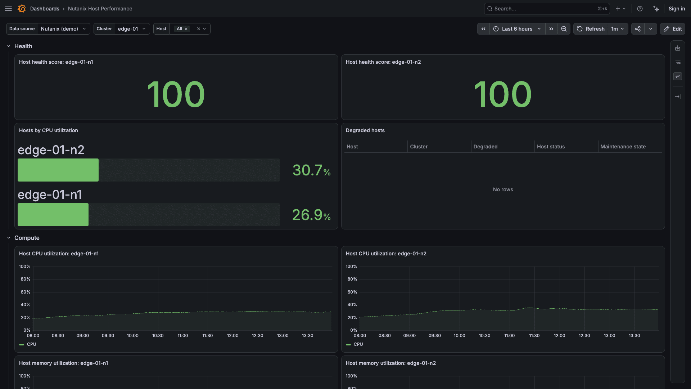Click Nutanix Host Performance breadcrumb

coord(100,9)
